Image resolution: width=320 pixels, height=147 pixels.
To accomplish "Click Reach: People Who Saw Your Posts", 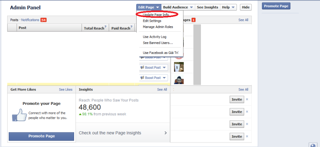I will point(108,100).
